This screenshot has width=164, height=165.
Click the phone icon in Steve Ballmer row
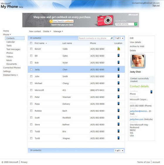119,124
